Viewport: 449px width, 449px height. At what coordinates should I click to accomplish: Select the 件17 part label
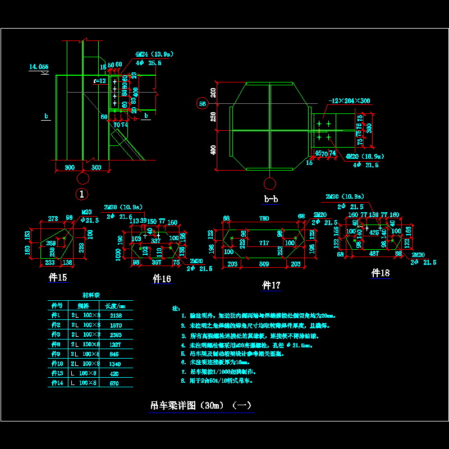272,285
